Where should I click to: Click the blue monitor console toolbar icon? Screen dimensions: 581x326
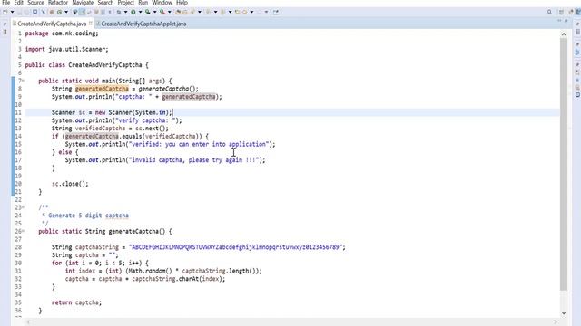coord(34,12)
